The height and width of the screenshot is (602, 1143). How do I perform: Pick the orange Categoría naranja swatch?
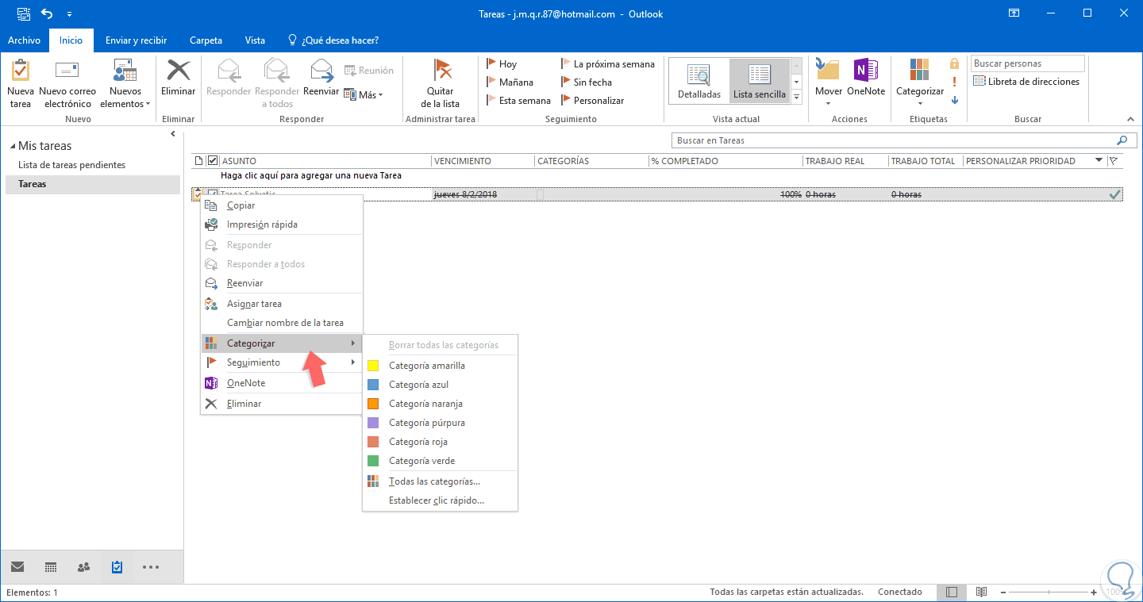pyautogui.click(x=373, y=404)
